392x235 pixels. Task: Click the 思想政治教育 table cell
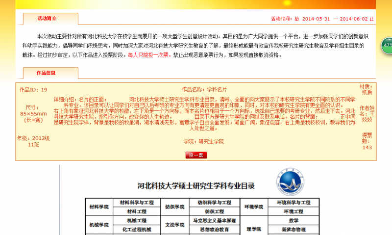215,230
